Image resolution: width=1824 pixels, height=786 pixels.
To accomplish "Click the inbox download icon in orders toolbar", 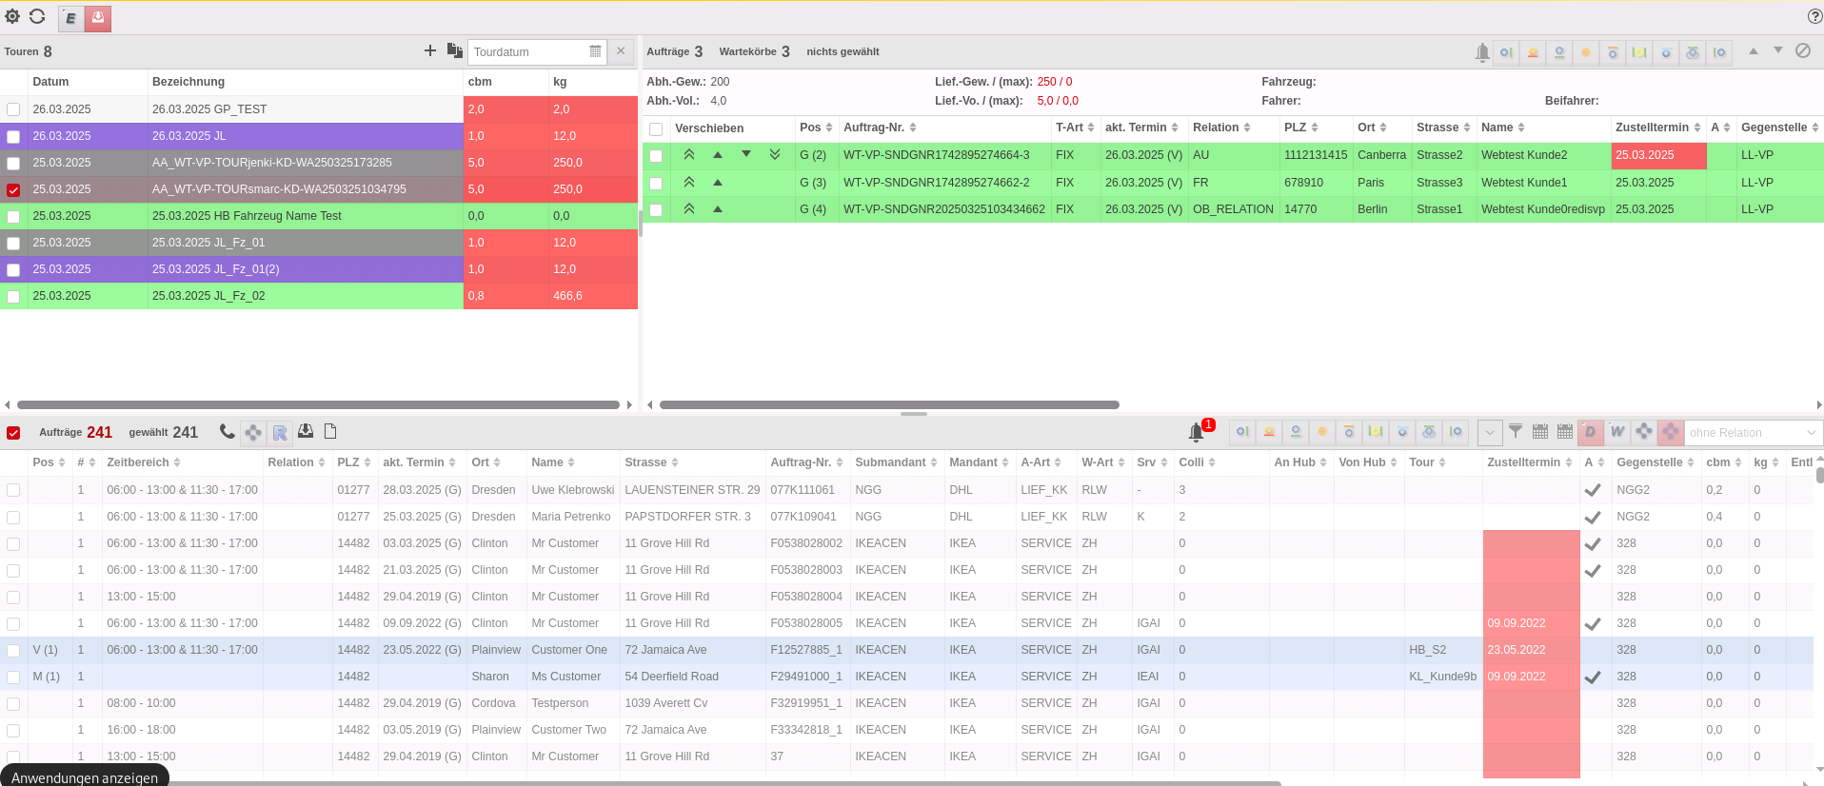I will click(x=306, y=432).
